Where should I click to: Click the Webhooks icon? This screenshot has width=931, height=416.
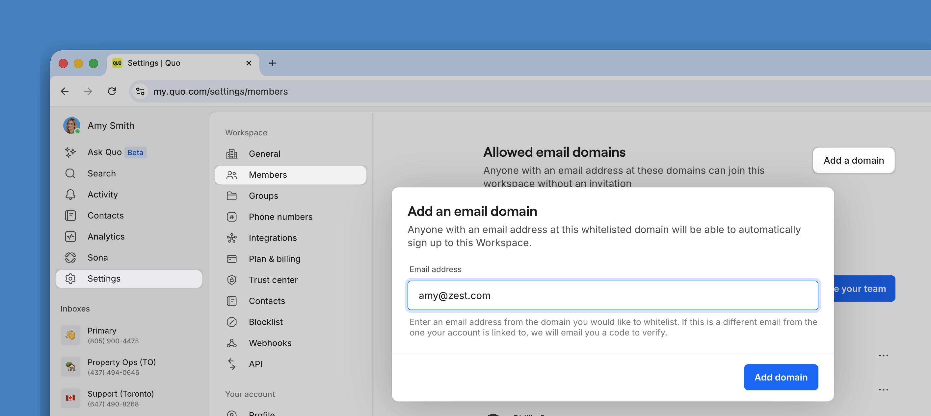[232, 343]
